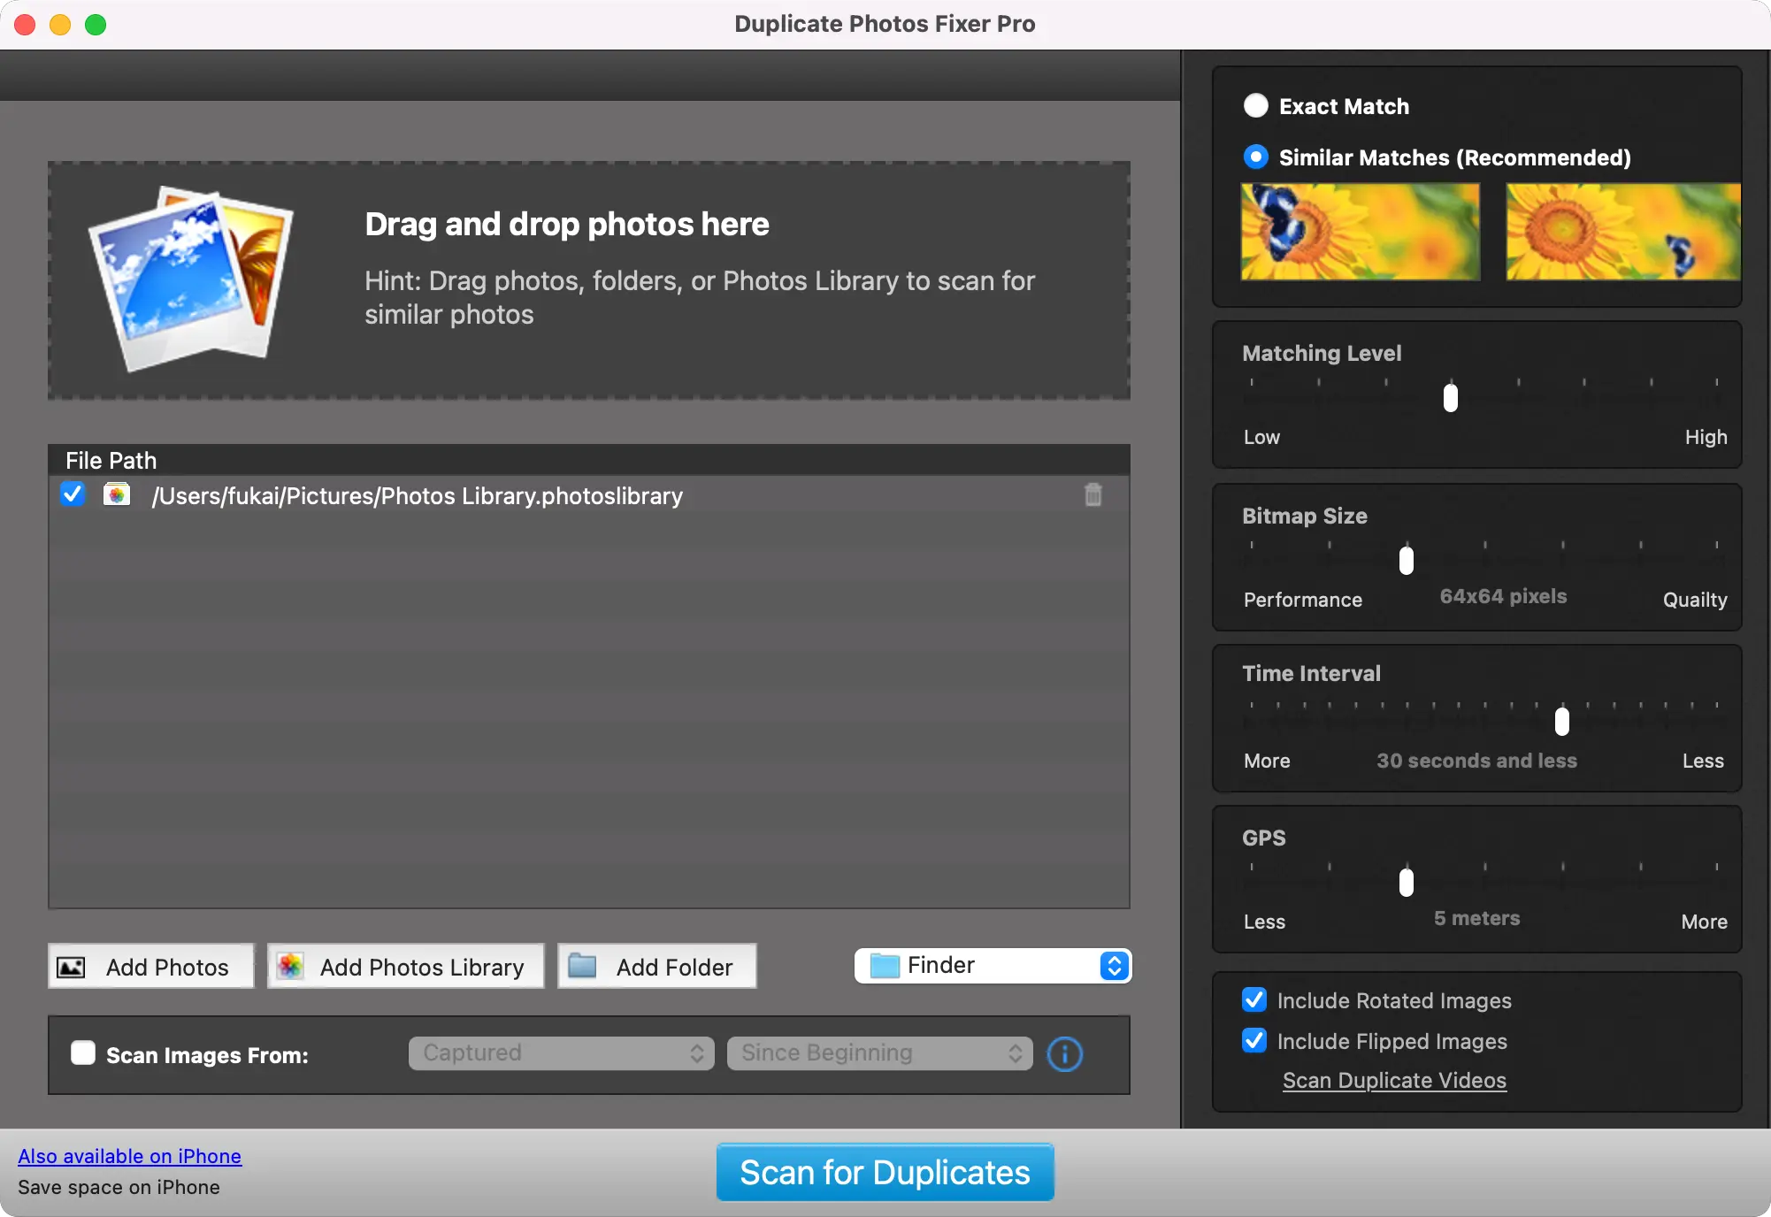Toggle Include Flipped Images checkbox

[x=1254, y=1041]
